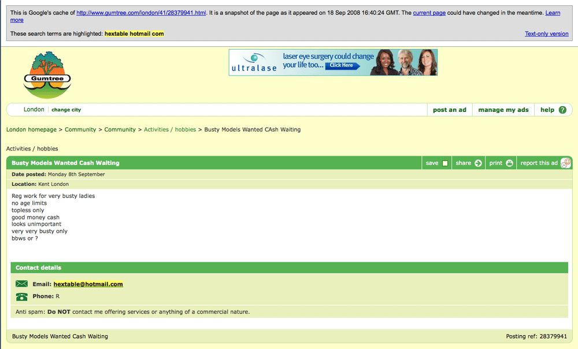This screenshot has width=578, height=349.
Task: Switch to the Text-only version
Action: pos(546,34)
